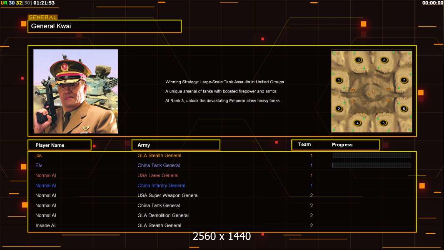Select the Insane AI player name
444x250 pixels.
click(x=45, y=225)
